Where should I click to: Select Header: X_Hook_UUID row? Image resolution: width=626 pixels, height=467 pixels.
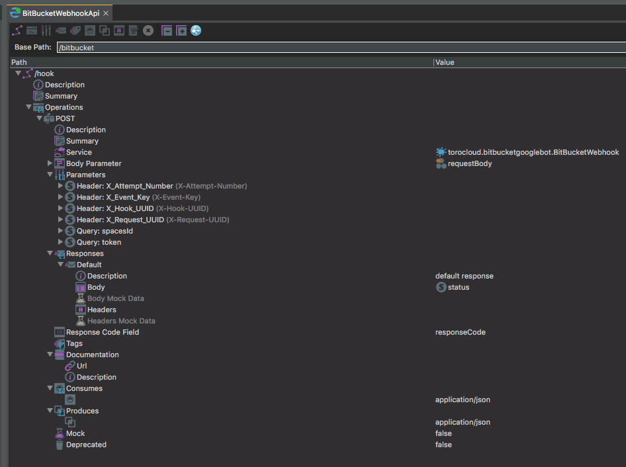[142, 208]
